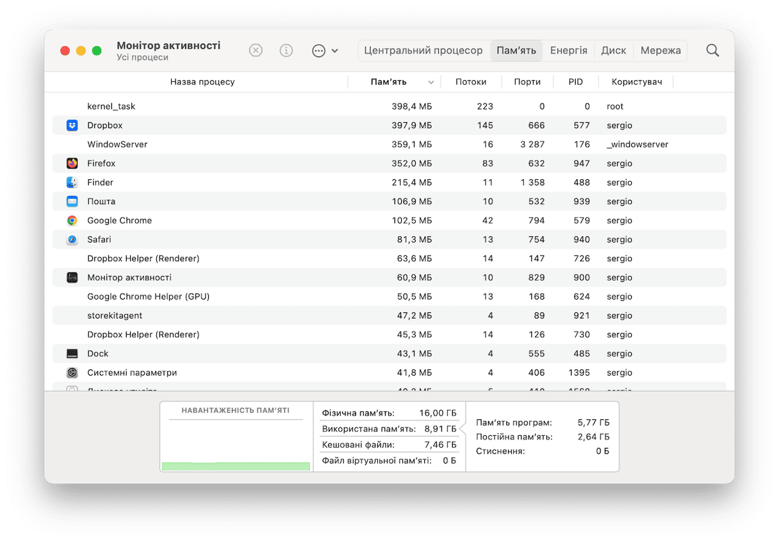Sort by PID column header

[576, 82]
